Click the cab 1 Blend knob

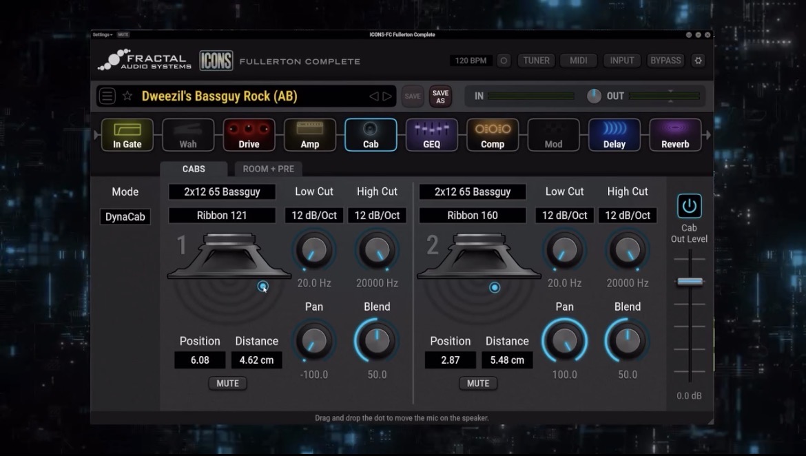click(377, 341)
